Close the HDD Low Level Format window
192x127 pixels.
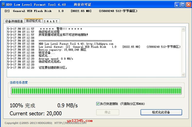pos(189,5)
